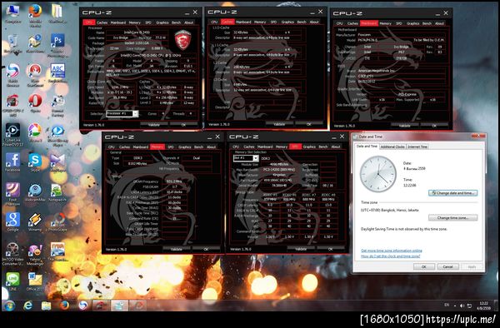Click OK in the Date and Time dialog

point(424,266)
